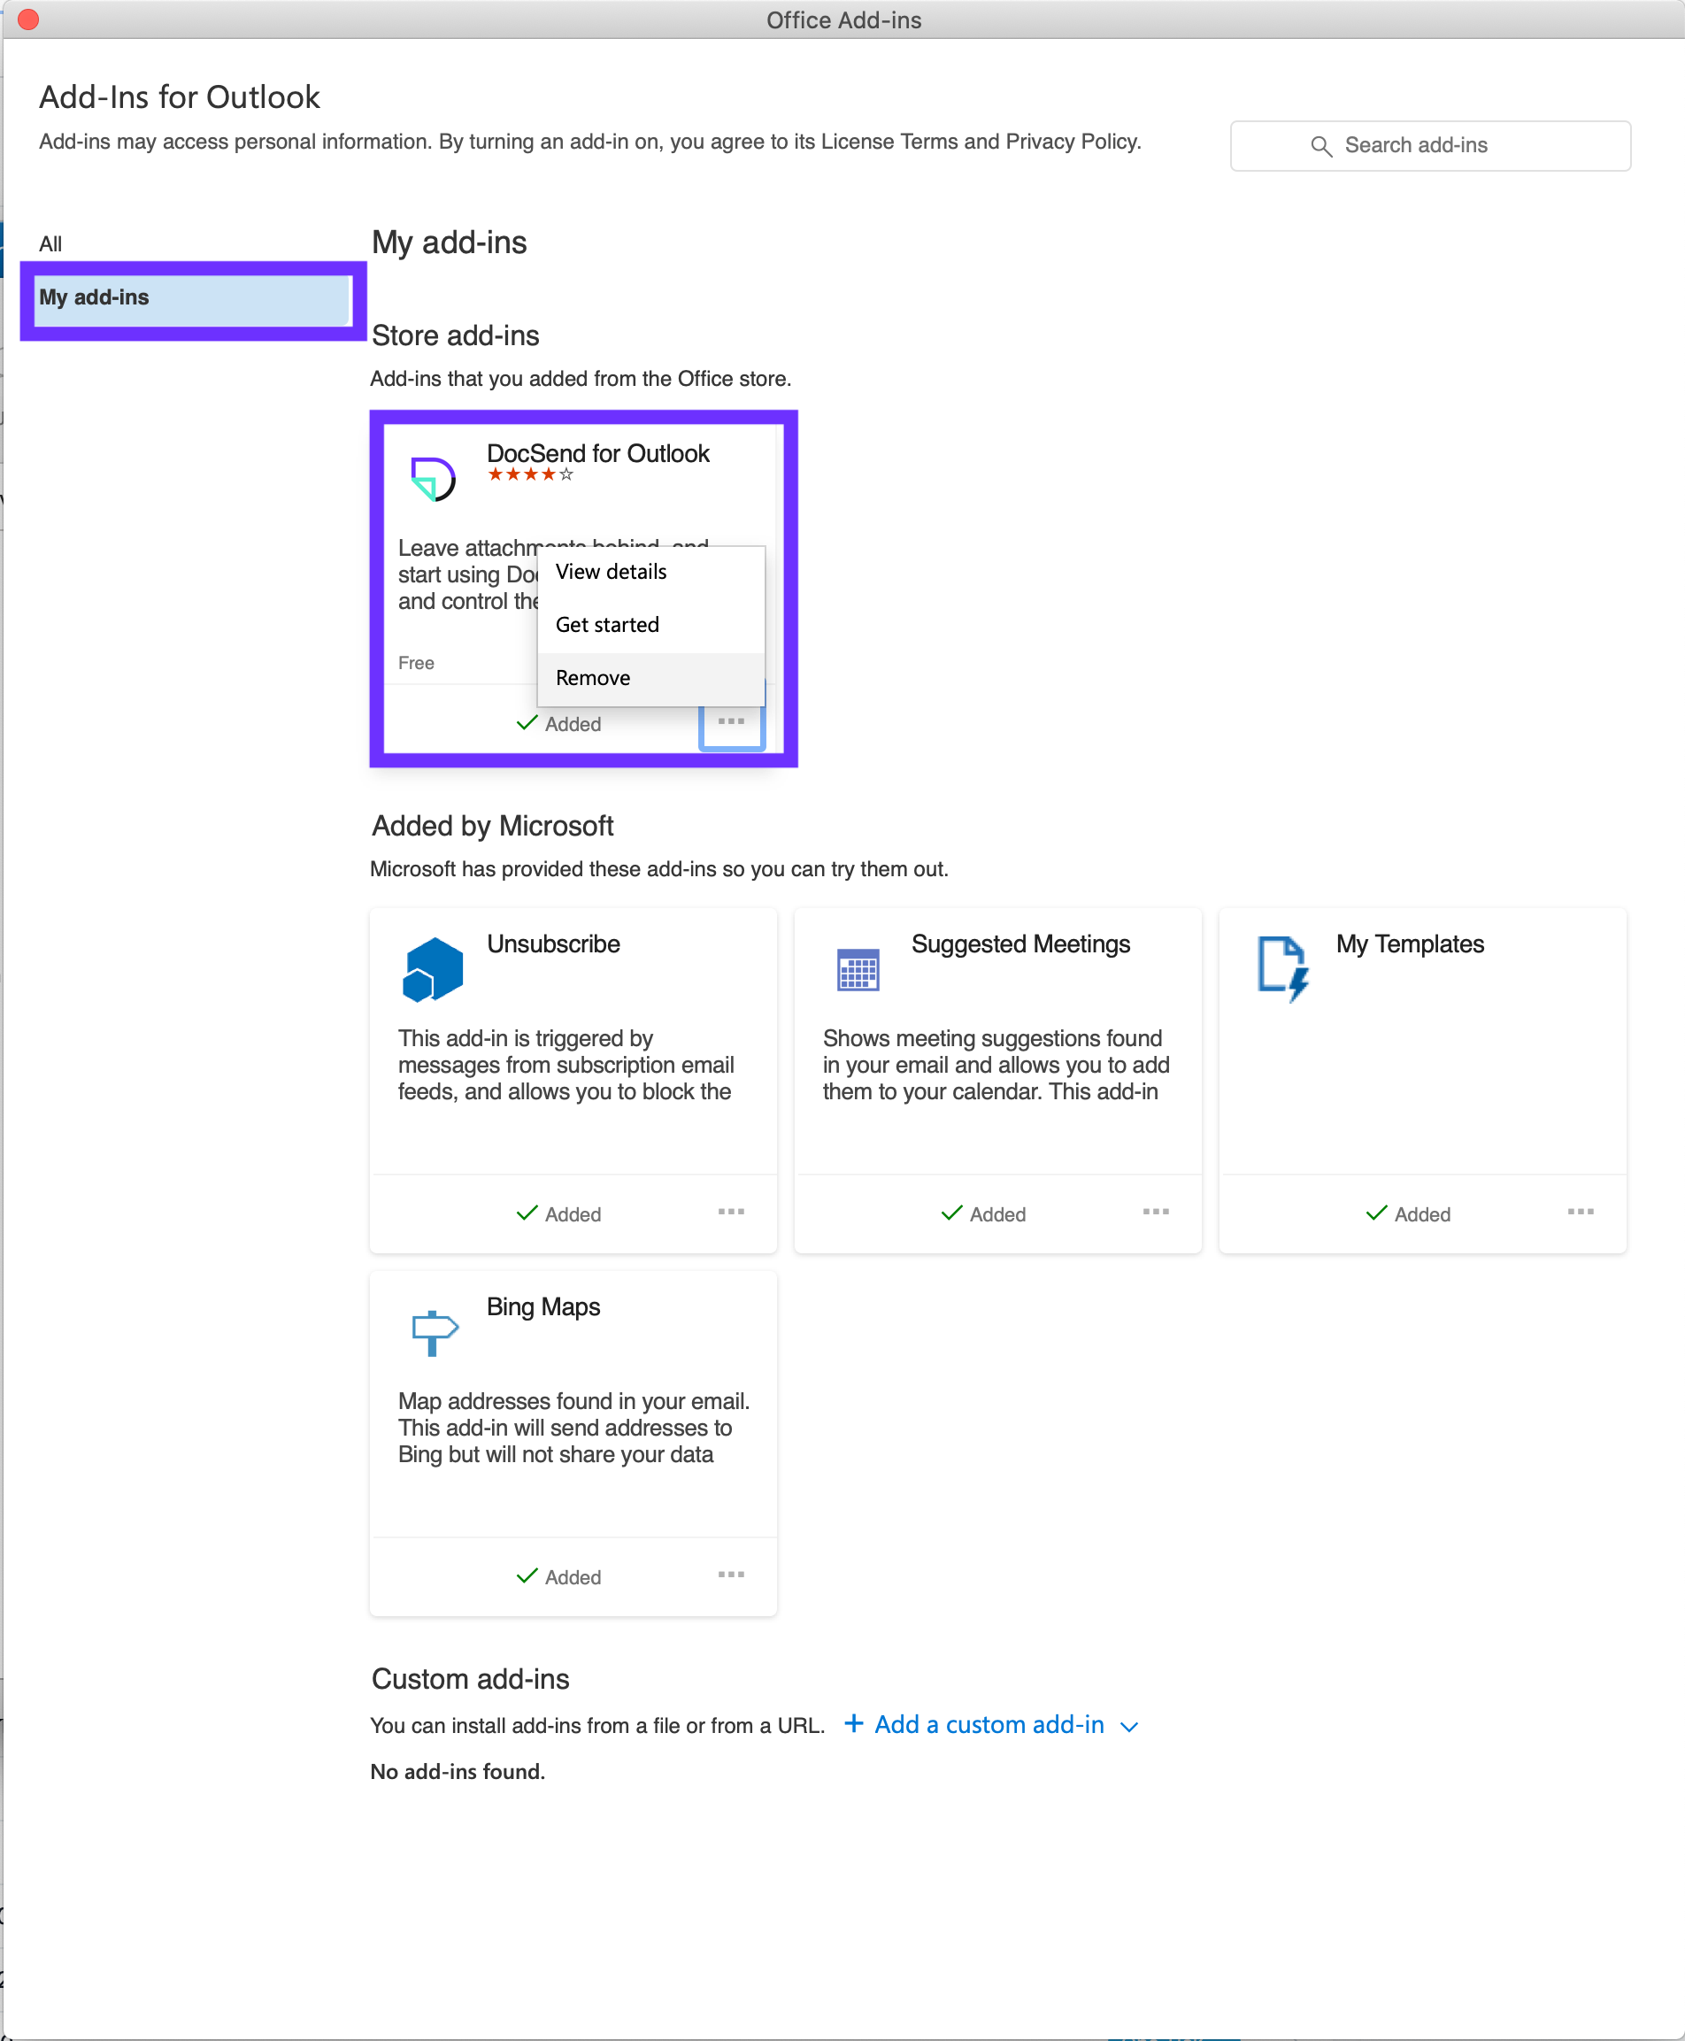Click the My Templates title
1685x2041 pixels.
(1410, 943)
